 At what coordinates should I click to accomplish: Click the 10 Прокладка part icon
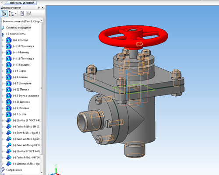pos(9,46)
